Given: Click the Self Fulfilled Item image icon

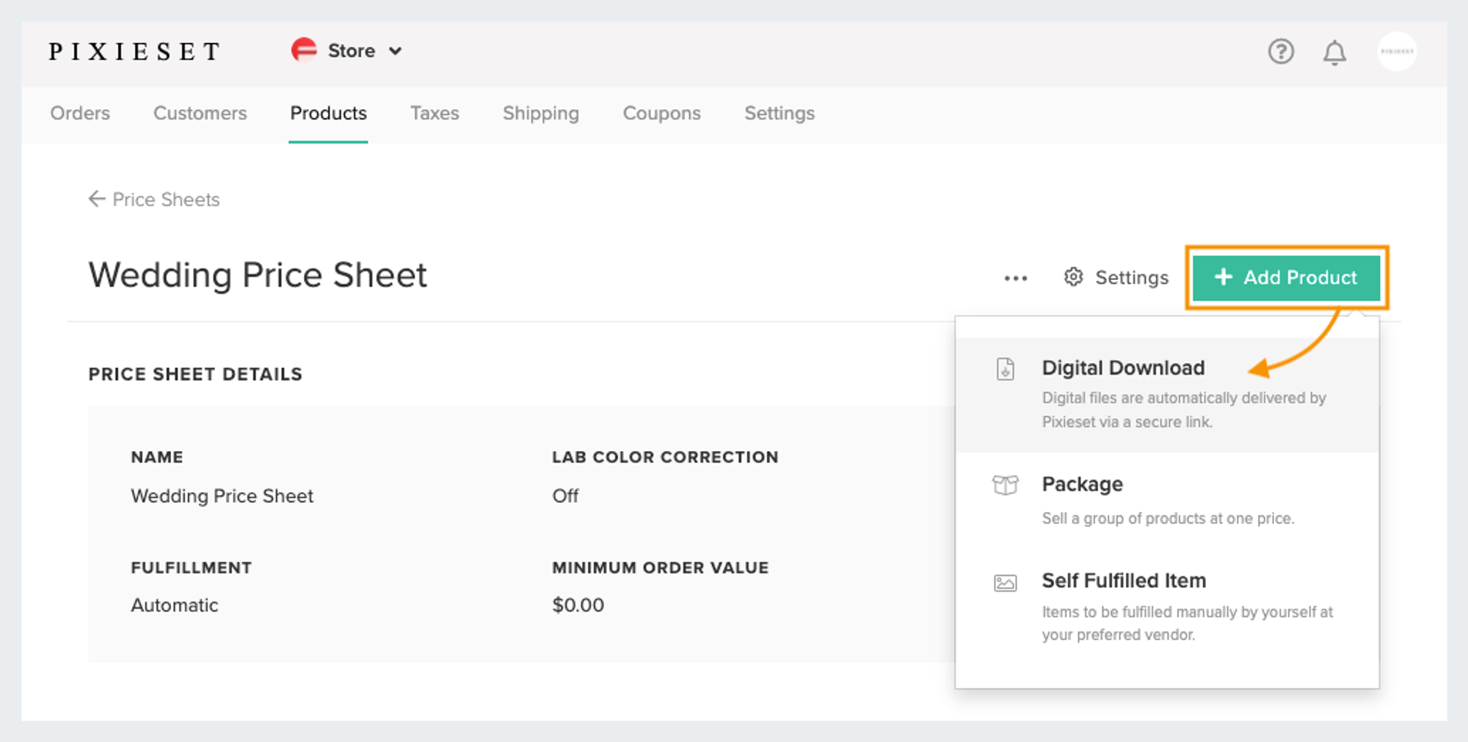Looking at the screenshot, I should [x=1005, y=583].
